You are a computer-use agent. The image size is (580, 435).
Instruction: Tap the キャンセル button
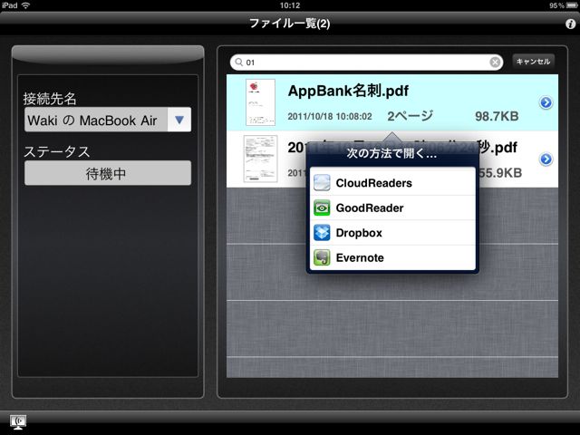[x=533, y=62]
